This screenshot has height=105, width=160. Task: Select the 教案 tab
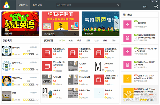coord(71,41)
